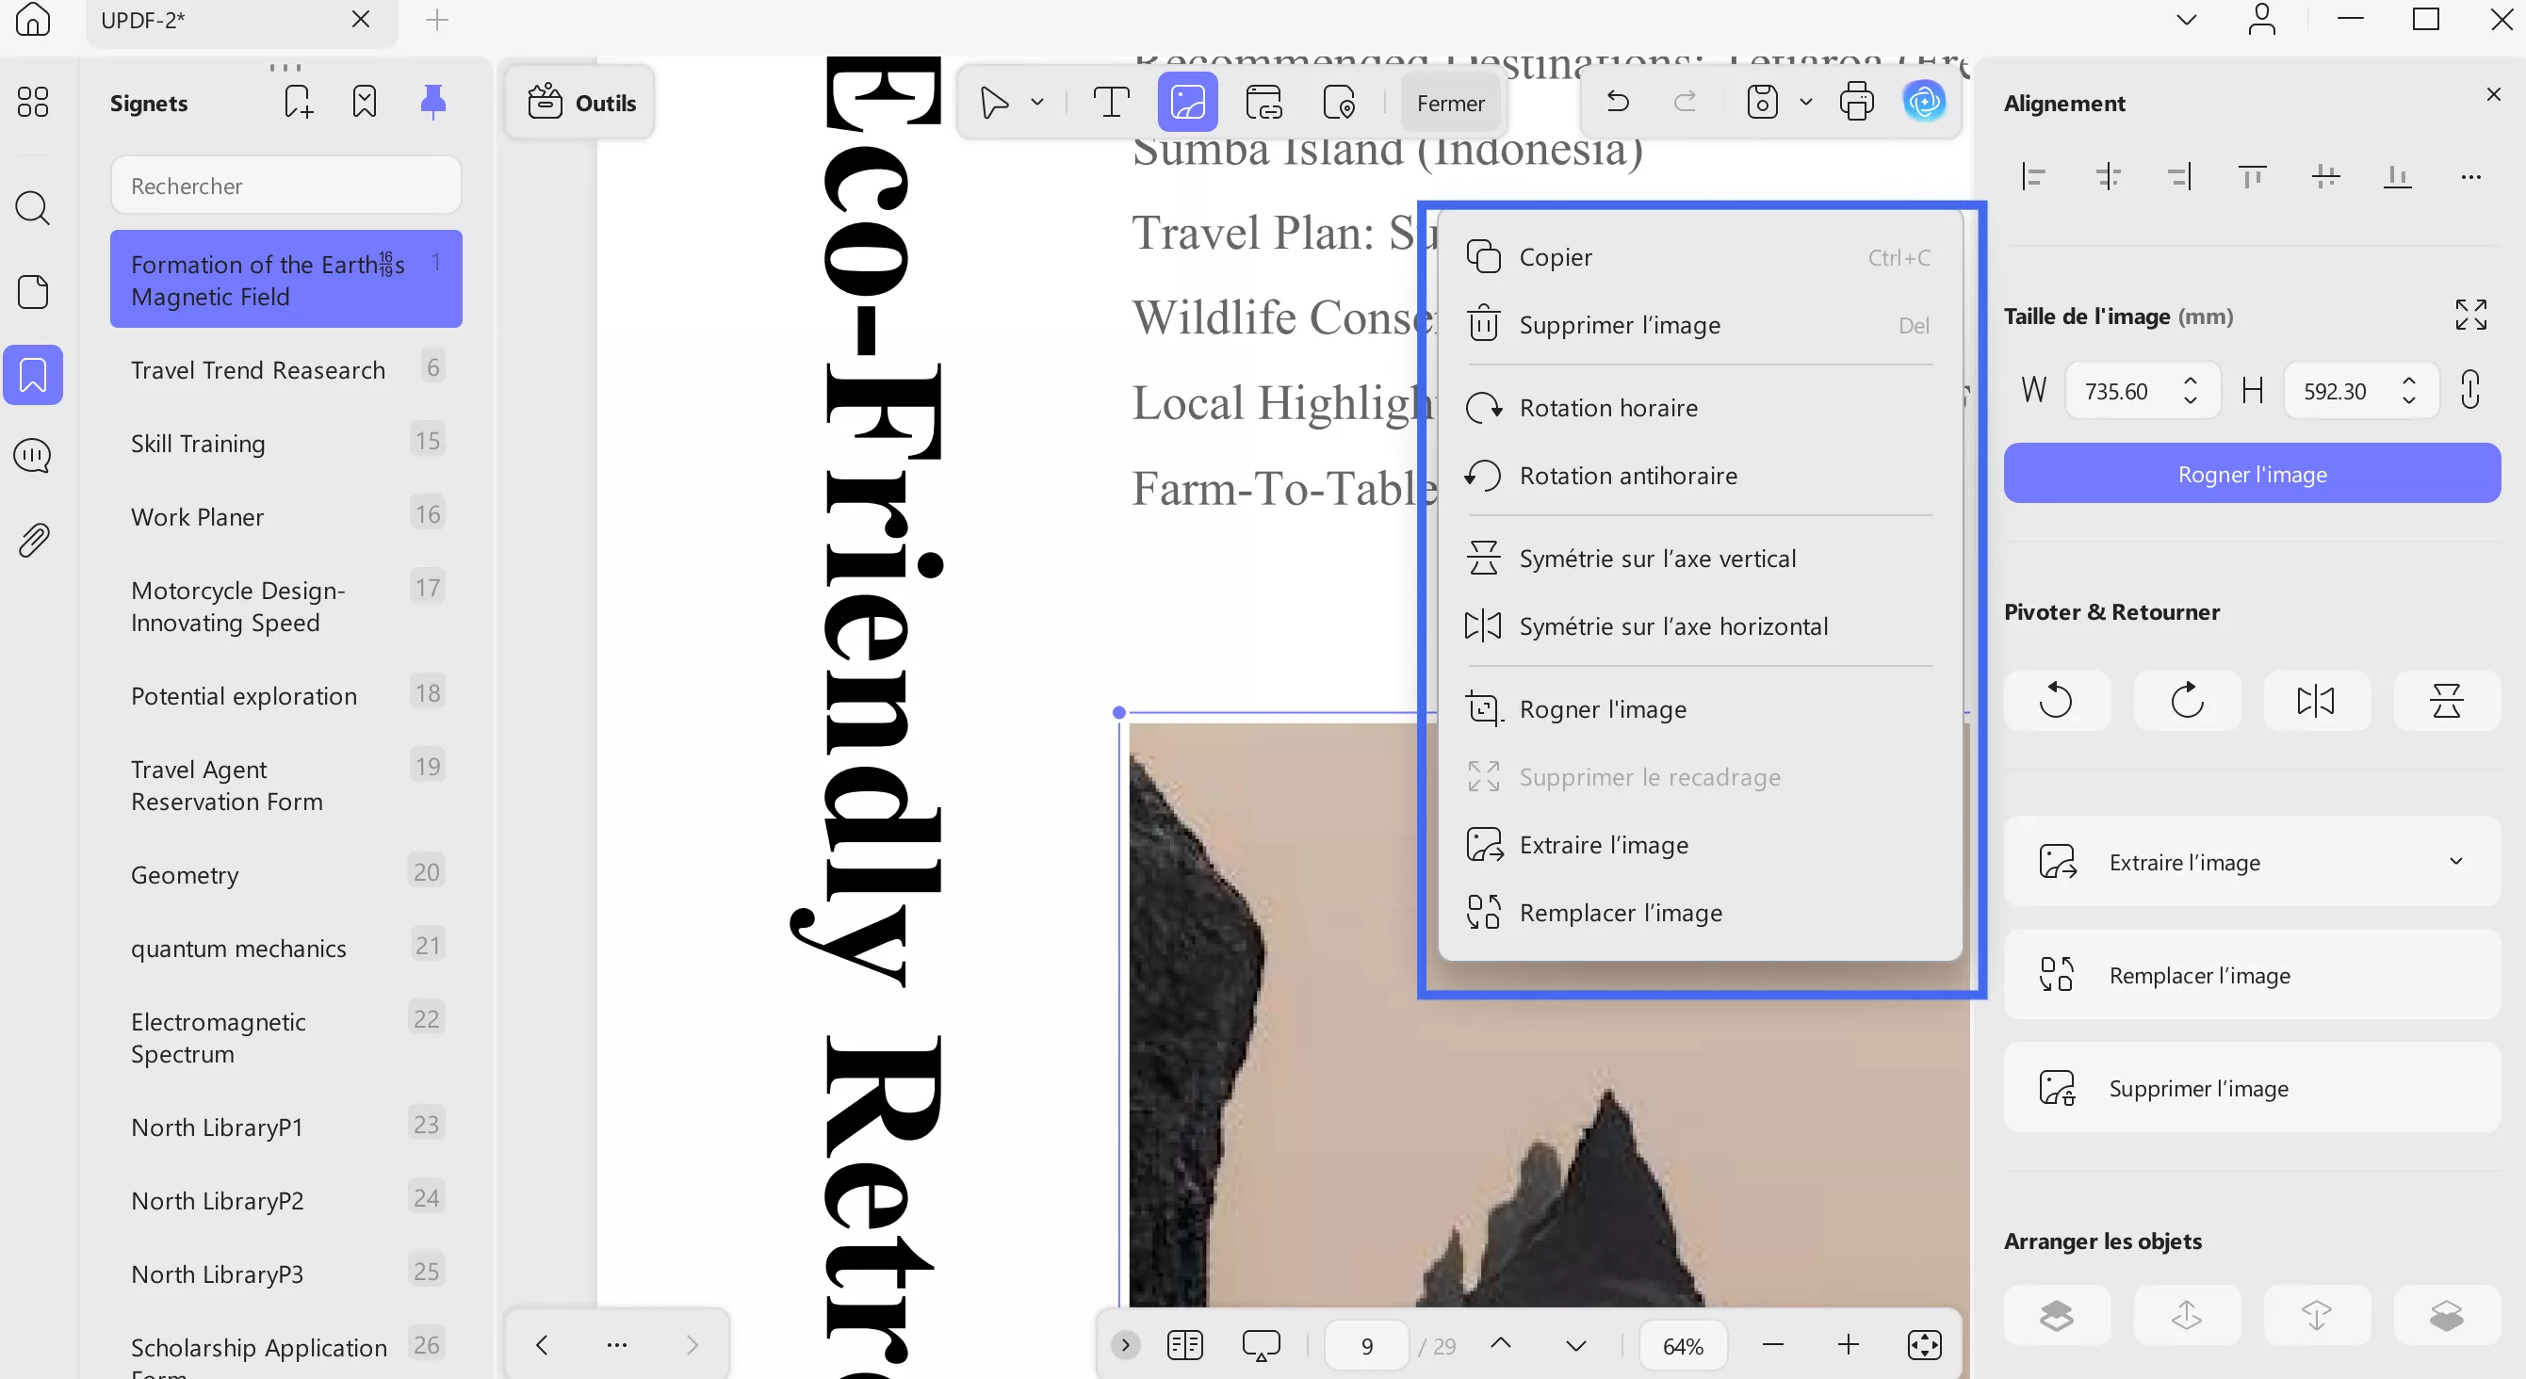Image resolution: width=2526 pixels, height=1379 pixels.
Task: Toggle the aspect ratio lock link
Action: tap(2470, 390)
